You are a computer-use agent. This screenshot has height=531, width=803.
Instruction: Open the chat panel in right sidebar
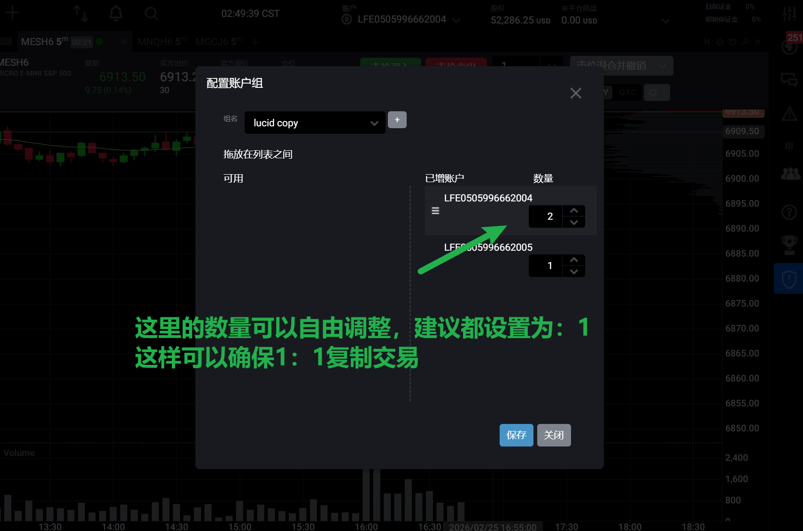(790, 80)
